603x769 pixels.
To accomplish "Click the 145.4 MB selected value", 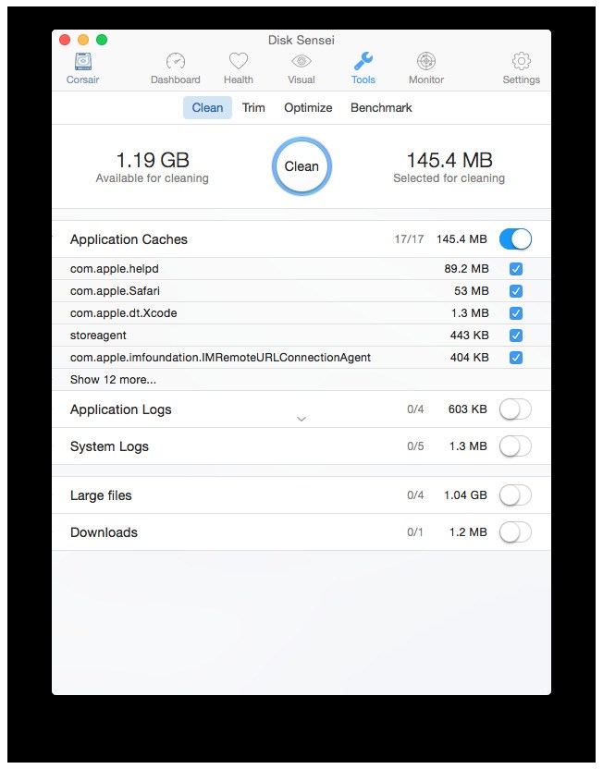I will [x=449, y=161].
